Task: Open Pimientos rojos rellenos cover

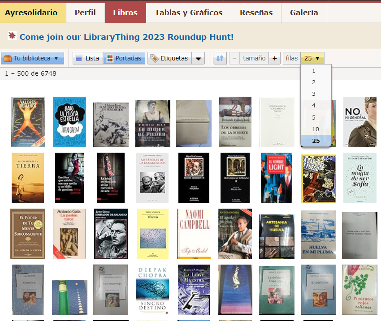Action: point(359,290)
